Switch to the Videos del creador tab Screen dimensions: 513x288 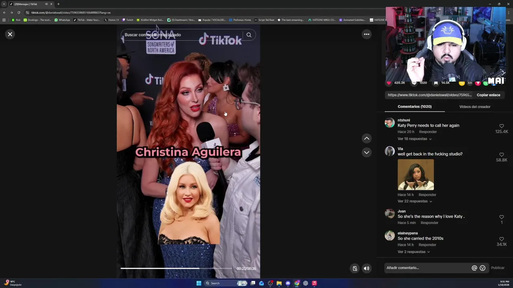tap(475, 107)
